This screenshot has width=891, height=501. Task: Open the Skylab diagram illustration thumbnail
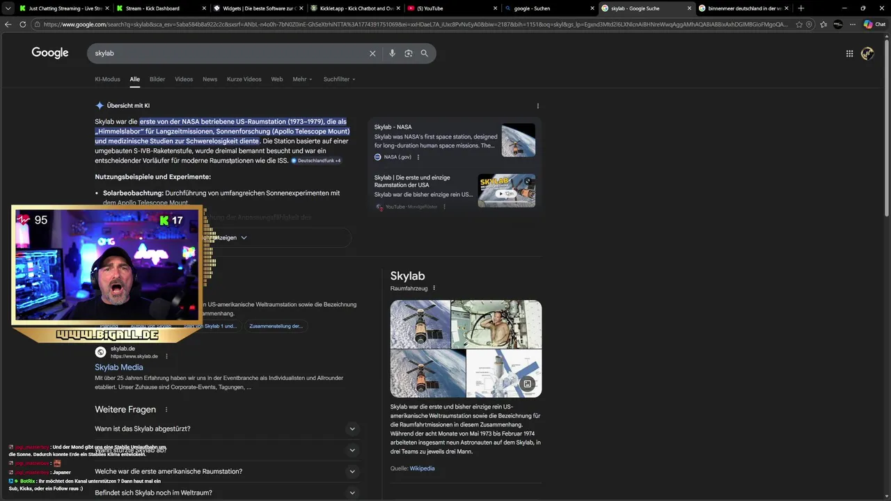503,373
